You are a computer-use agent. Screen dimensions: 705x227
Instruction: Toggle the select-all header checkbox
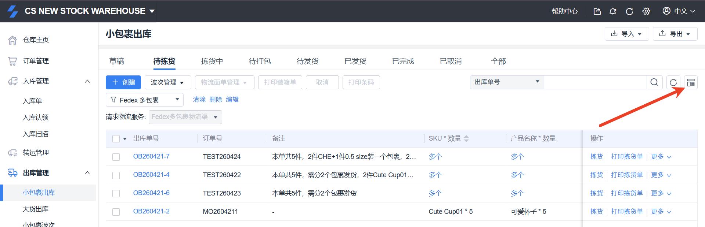(116, 139)
